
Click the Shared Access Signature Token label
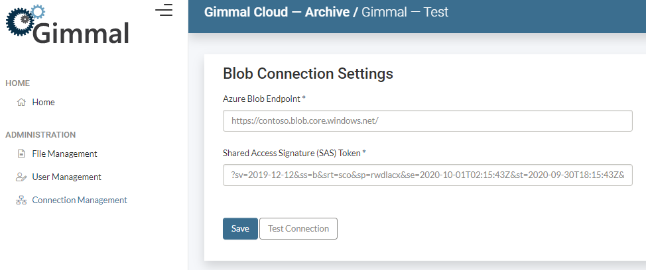tap(292, 154)
